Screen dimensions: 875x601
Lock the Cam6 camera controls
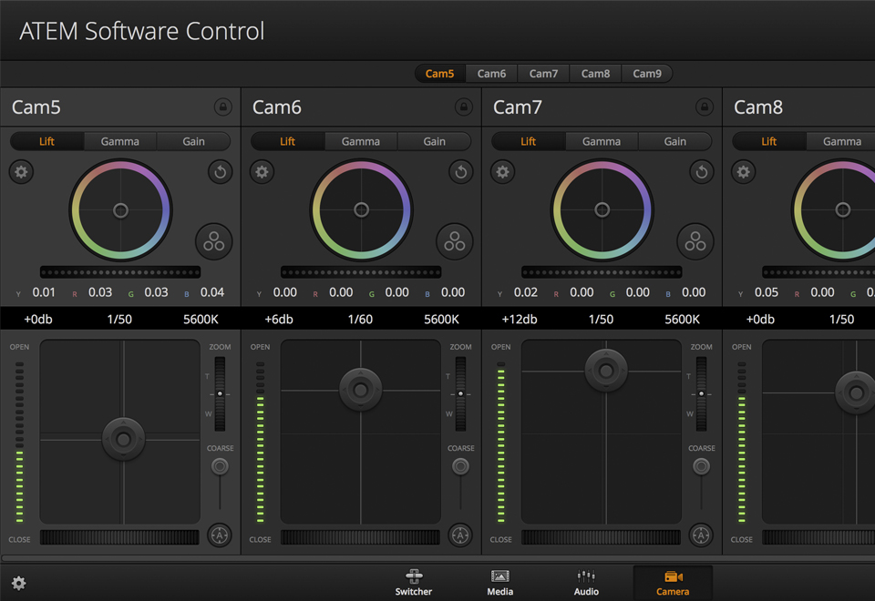463,107
